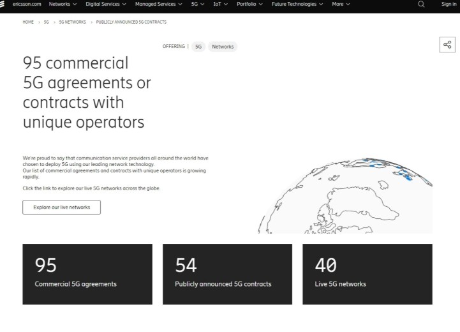Screen dimensions: 460x332
Task: Click the search magnifier icon
Action: 421,4
